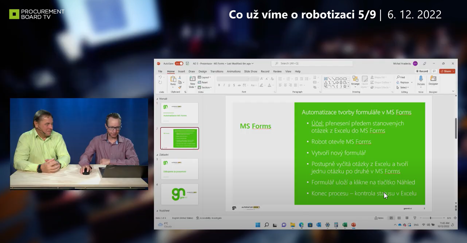This screenshot has height=243, width=467.
Task: Align text left in Paragraph group
Action: [280, 85]
